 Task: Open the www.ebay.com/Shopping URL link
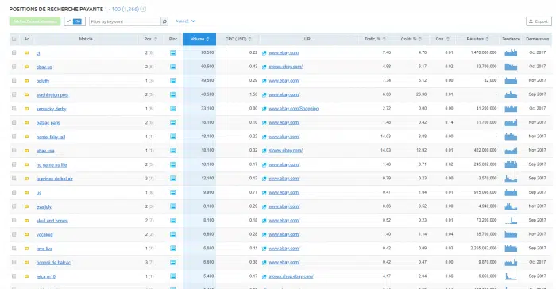294,109
